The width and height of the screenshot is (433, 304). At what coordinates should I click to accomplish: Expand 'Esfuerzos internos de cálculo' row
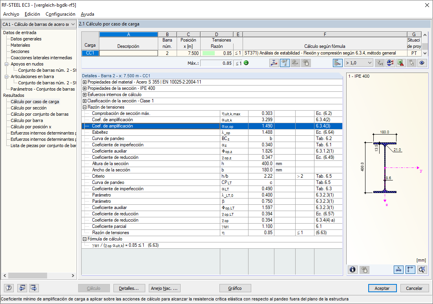[85, 95]
